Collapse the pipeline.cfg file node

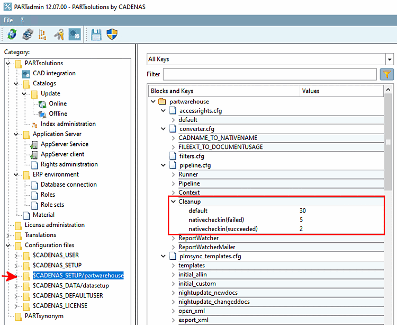(164, 165)
